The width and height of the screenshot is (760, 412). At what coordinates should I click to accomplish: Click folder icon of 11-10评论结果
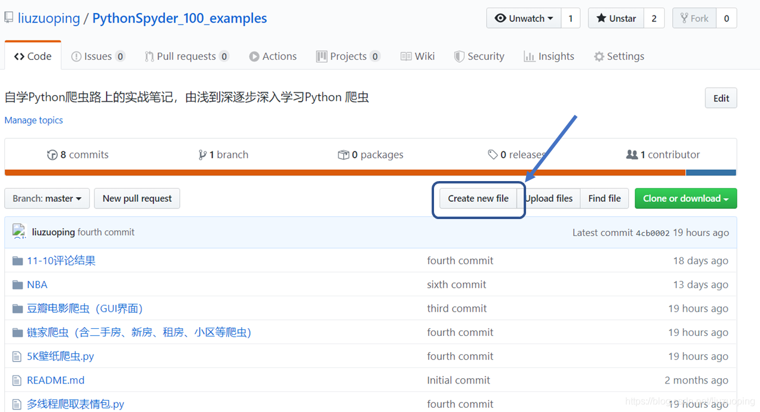(17, 261)
